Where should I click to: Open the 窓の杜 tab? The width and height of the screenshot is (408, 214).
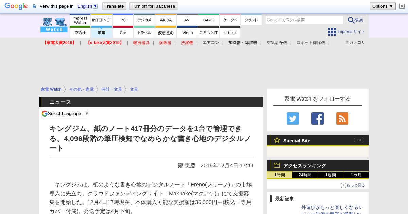click(80, 32)
